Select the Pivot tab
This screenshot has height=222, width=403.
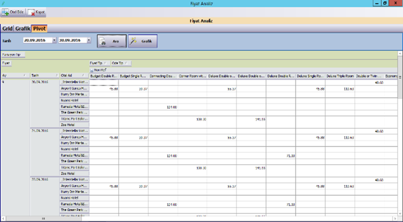point(39,29)
